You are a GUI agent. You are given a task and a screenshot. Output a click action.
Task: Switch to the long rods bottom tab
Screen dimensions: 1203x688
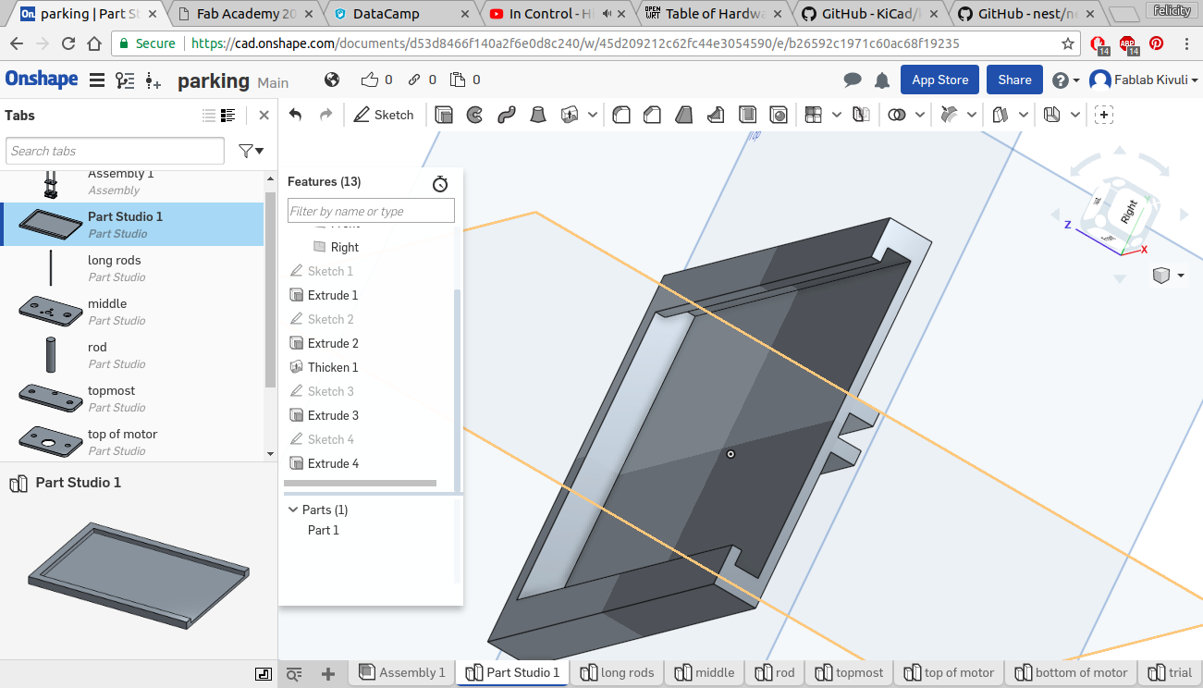pyautogui.click(x=617, y=672)
